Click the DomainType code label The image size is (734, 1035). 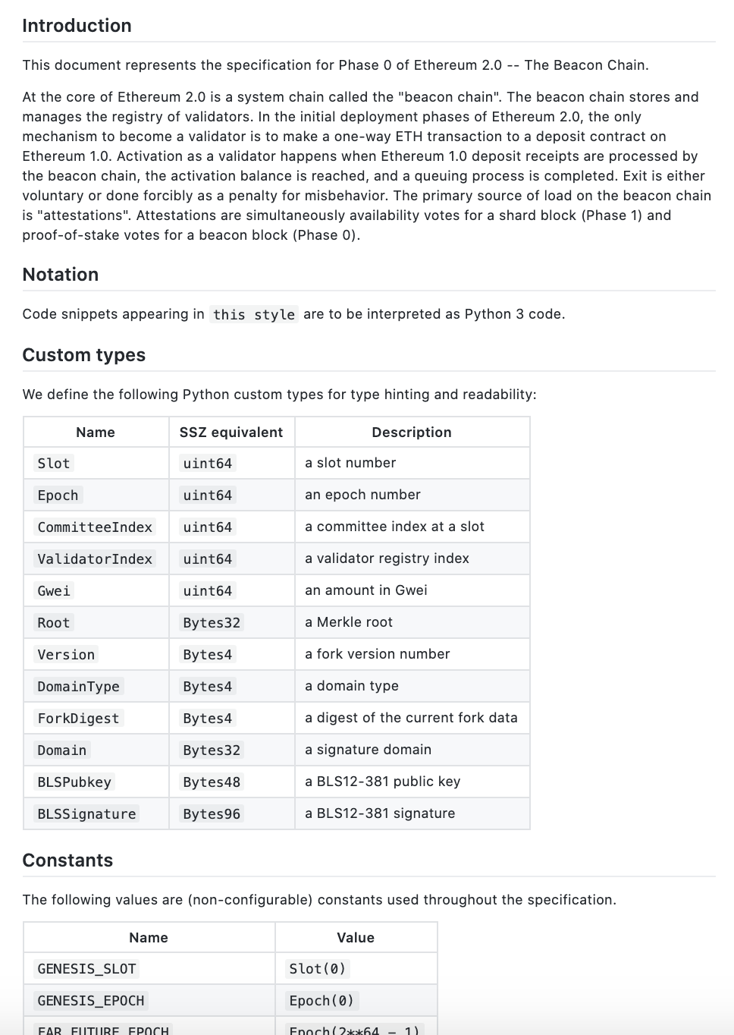point(78,687)
